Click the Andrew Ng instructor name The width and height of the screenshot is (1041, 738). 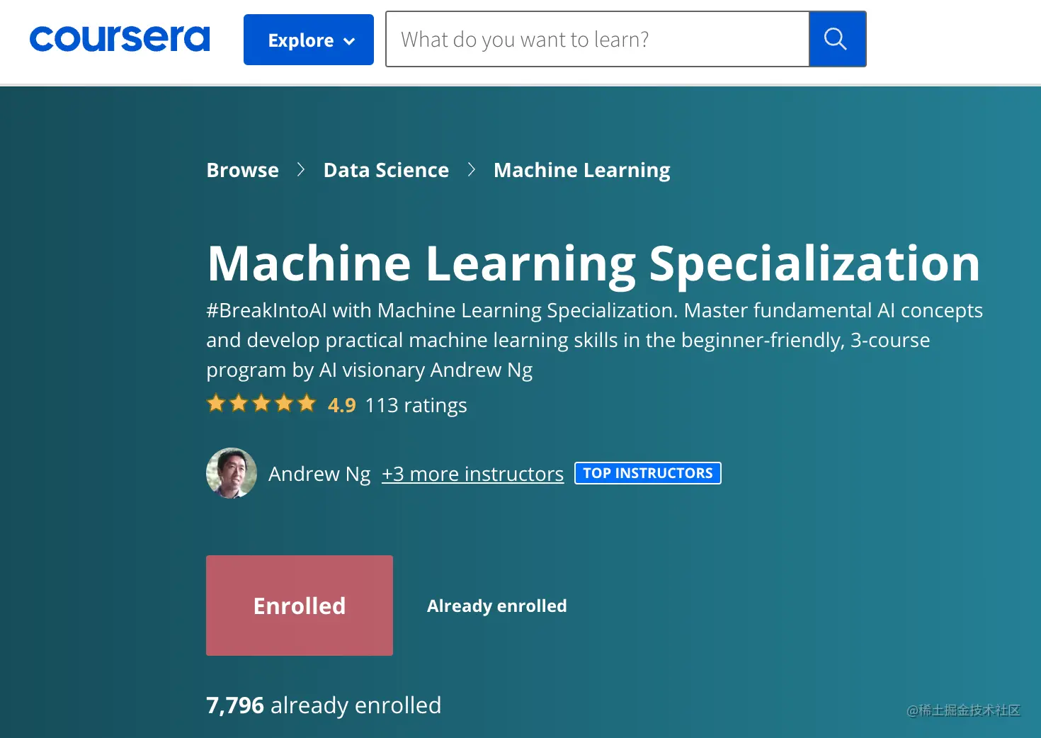(319, 474)
